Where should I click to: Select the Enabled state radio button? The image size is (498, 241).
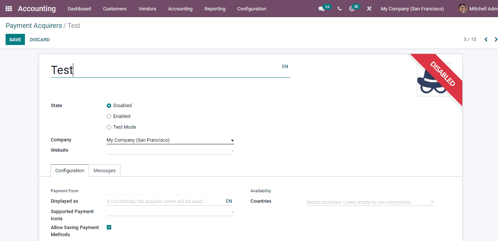click(109, 116)
